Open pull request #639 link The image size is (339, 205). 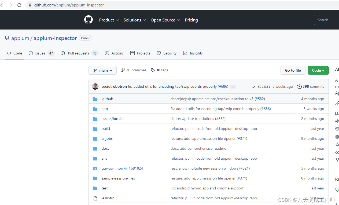click(x=221, y=119)
